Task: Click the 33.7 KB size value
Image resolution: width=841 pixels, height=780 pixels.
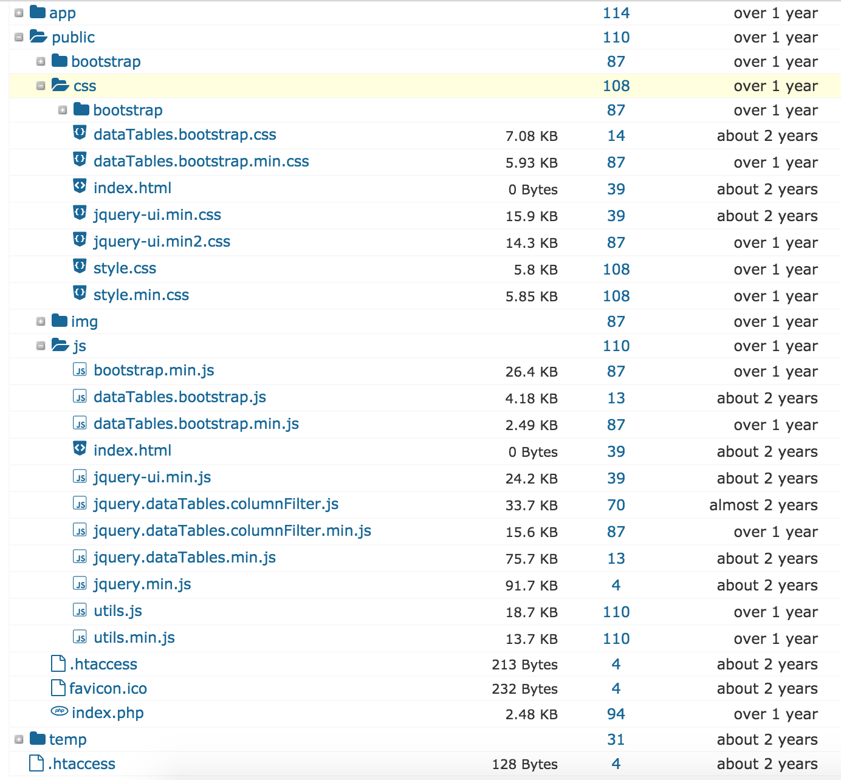Action: tap(532, 505)
